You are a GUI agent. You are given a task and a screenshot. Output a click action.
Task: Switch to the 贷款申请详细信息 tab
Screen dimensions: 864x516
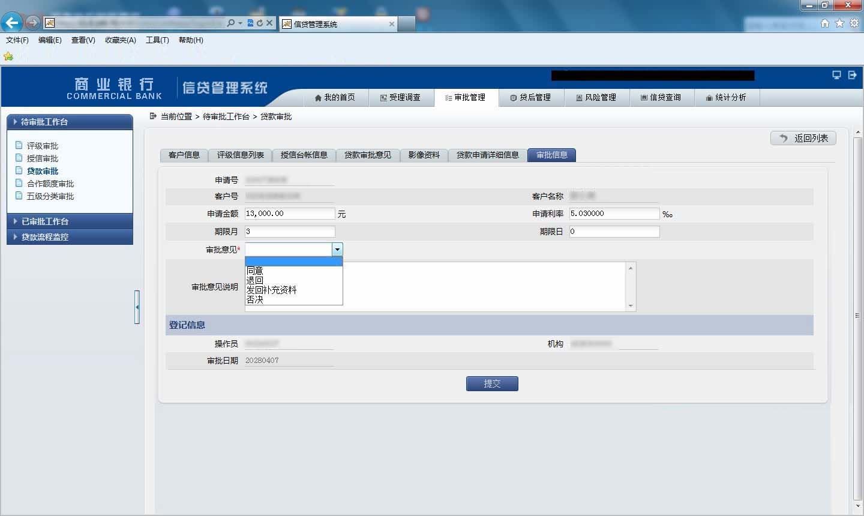coord(488,155)
